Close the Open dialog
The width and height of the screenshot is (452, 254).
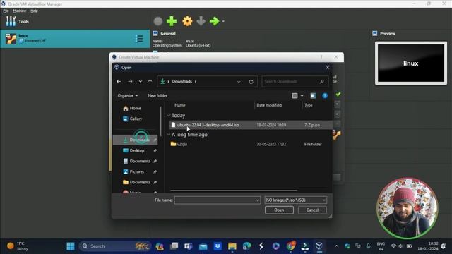(x=328, y=68)
